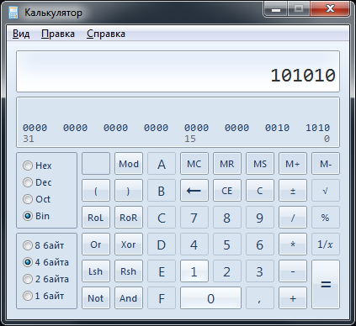Screen dimensions: 356x326
Task: Click the backspace arrow button
Action: point(194,191)
